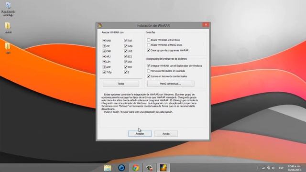Viewport: 306px width, 172px height.
Task: Open the taskbar clock and date
Action: [x=294, y=168]
